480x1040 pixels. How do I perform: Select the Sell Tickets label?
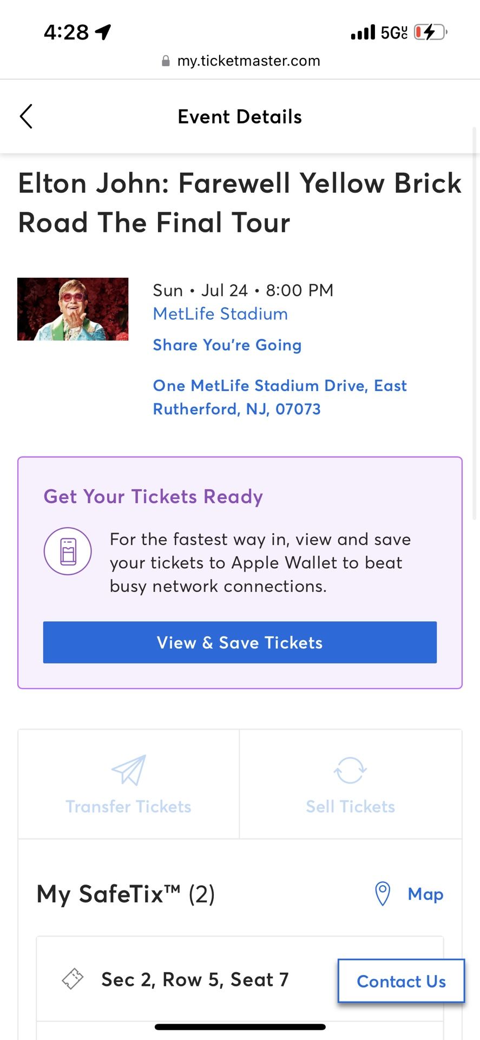tap(350, 807)
